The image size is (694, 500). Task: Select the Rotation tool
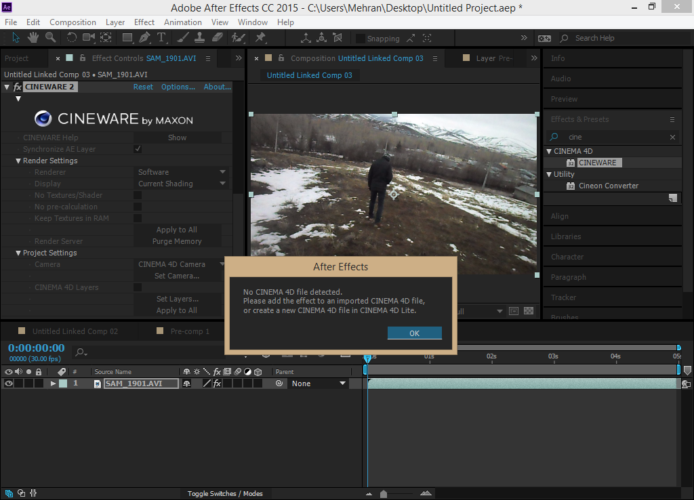pos(71,38)
